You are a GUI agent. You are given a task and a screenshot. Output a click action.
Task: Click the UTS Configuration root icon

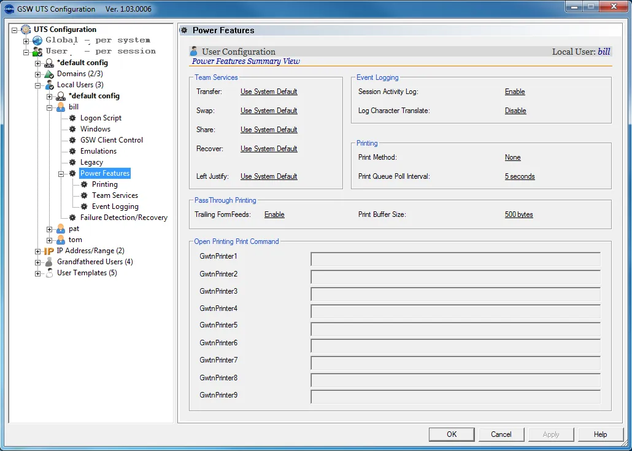(x=26, y=29)
